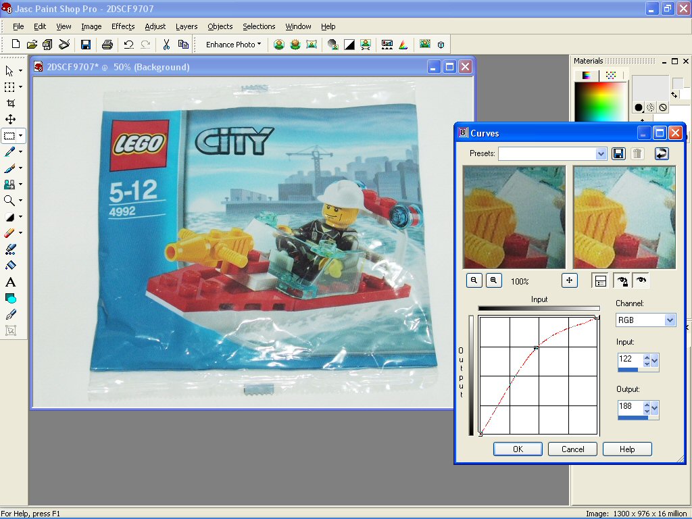Open the Layers menu
The width and height of the screenshot is (692, 519).
[187, 26]
